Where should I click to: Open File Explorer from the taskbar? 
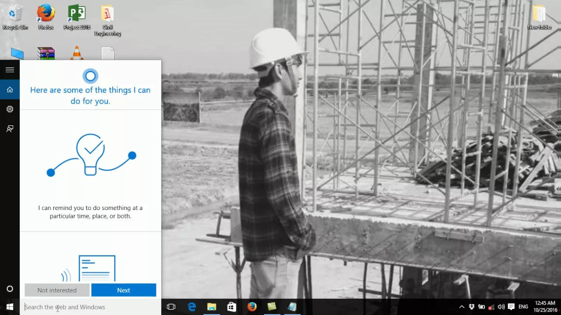[x=212, y=307]
